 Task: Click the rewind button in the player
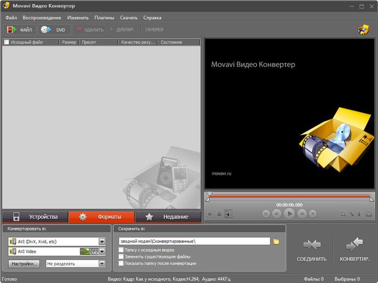(277, 213)
